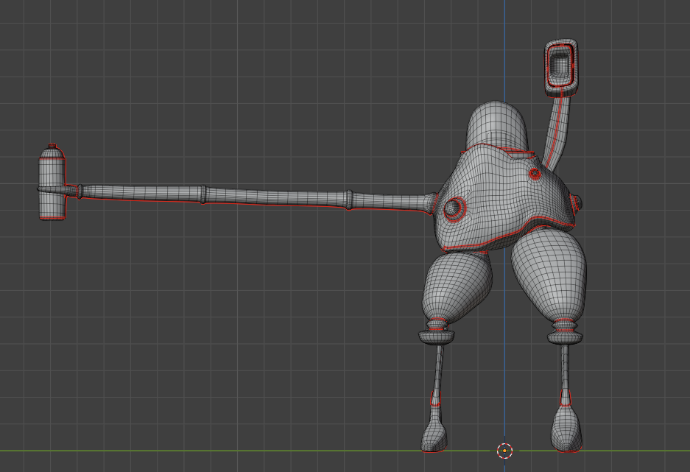Select the right bulbous thigh

[549, 274]
